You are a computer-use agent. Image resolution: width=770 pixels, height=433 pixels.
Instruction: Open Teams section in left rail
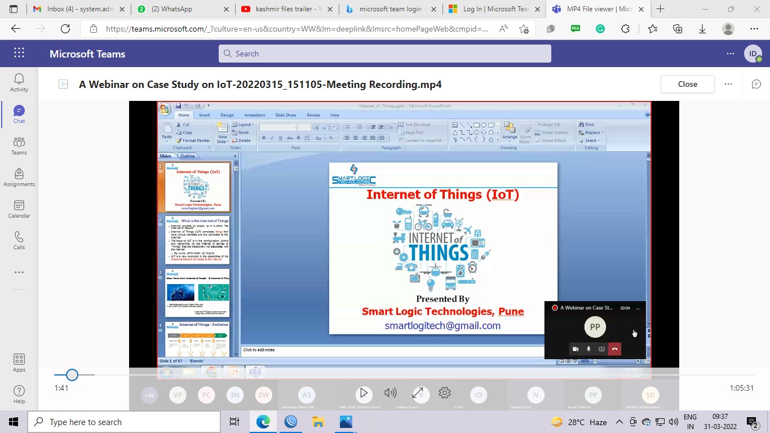point(19,145)
